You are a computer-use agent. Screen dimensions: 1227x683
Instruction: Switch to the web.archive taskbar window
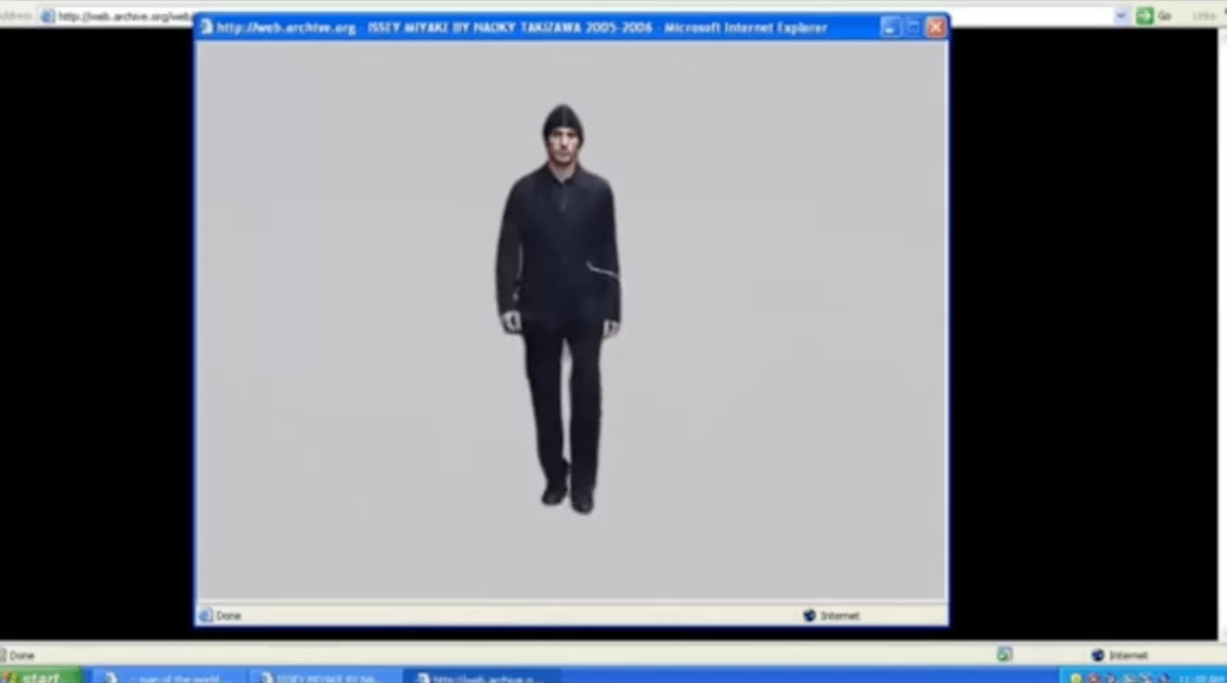[x=483, y=677]
